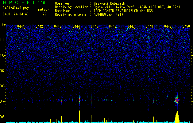The width and height of the screenshot is (193, 123).
Task: Click the 0443 time marker
Action: click(58, 26)
